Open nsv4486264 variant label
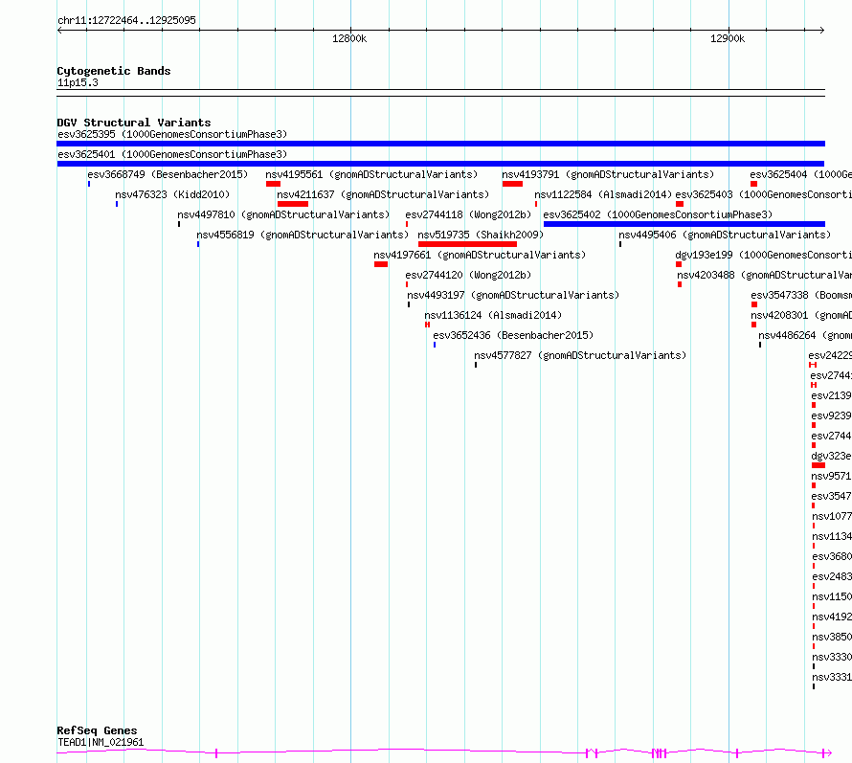This screenshot has width=852, height=763. click(805, 335)
